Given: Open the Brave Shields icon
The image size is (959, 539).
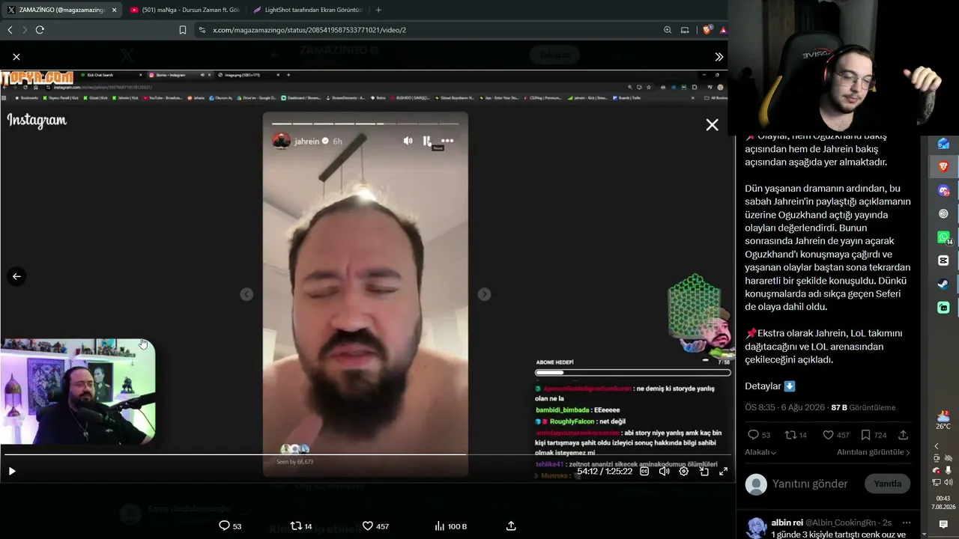Looking at the screenshot, I should 707,30.
